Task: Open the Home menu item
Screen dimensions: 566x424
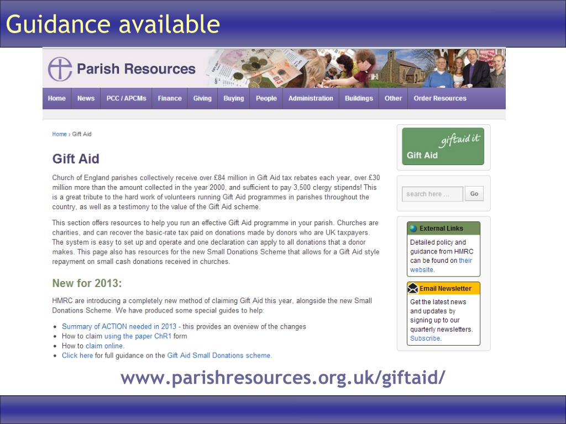Action: click(57, 98)
